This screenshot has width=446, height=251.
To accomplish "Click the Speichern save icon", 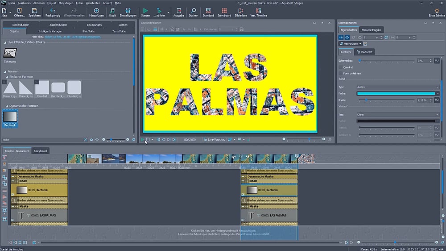I will click(x=34, y=11).
